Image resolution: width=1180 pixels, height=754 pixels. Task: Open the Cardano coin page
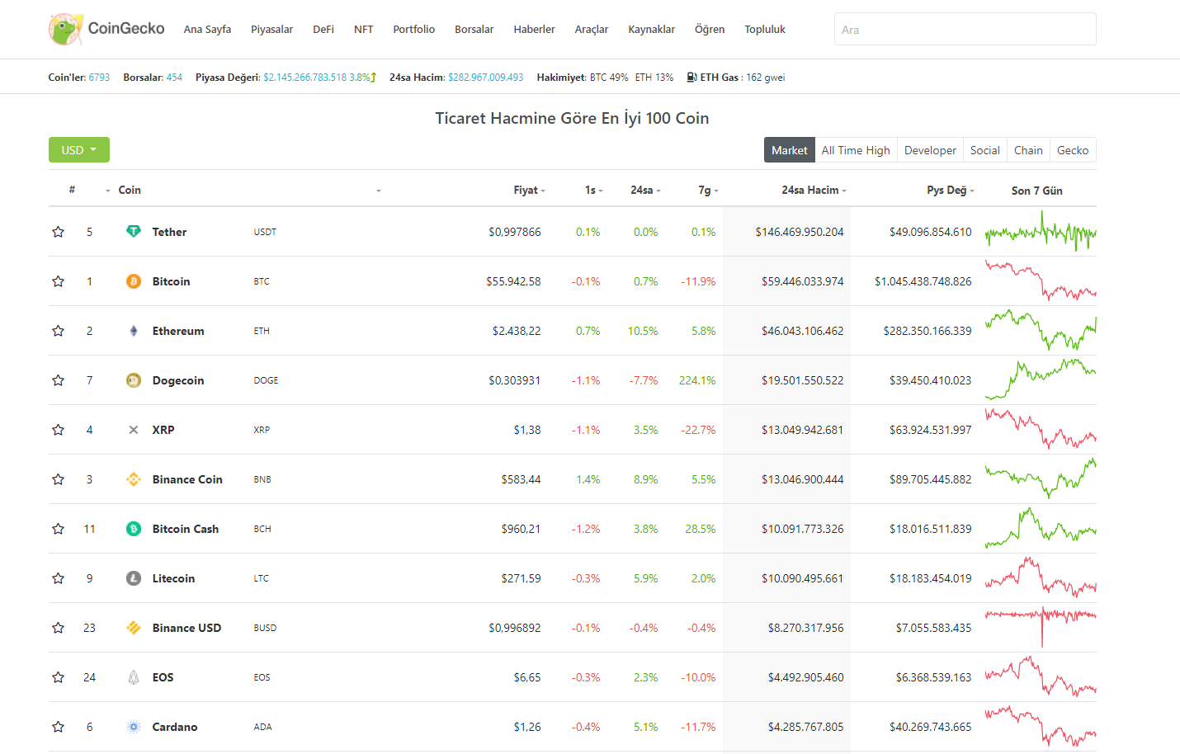(175, 727)
